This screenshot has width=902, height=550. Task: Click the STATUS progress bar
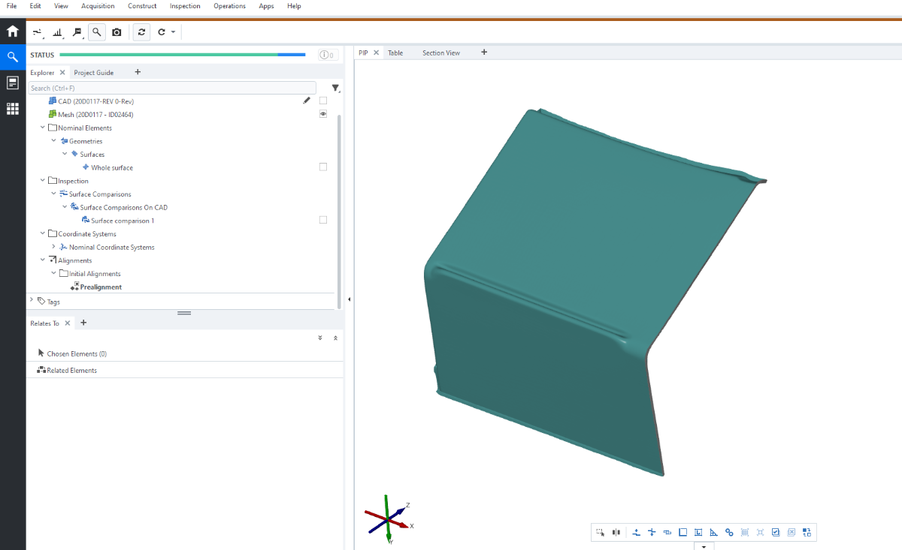[182, 55]
